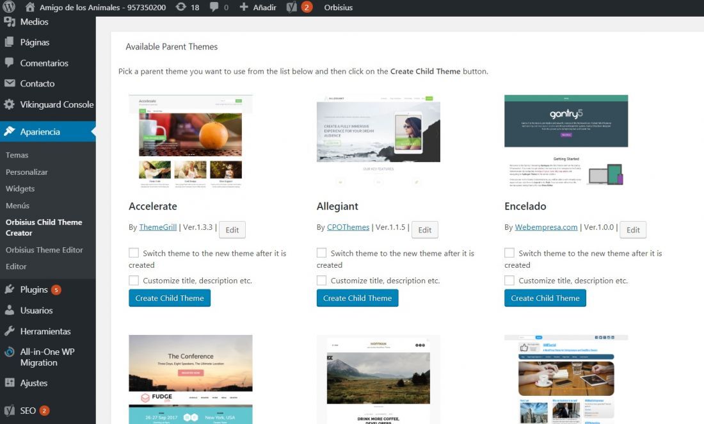
Task: Open Vikinguard Console menu label
Action: (x=57, y=104)
